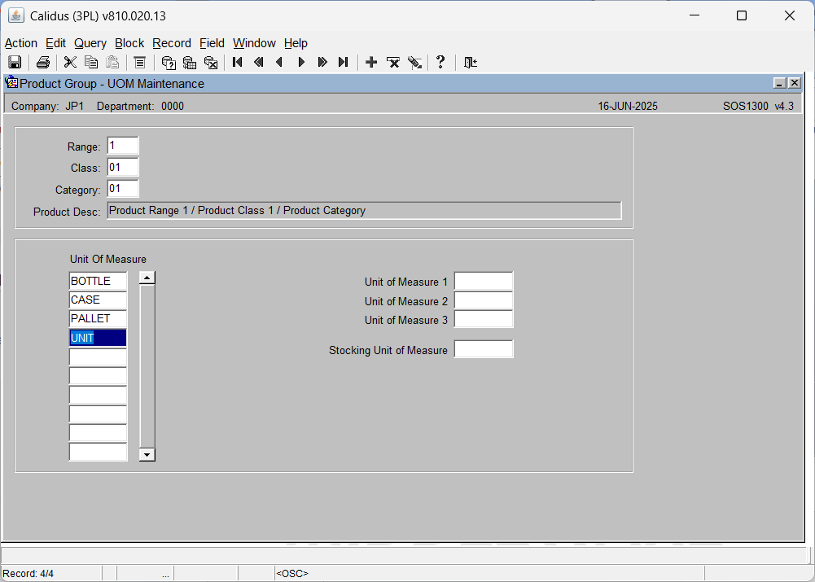Open the Block menu
Image resolution: width=815 pixels, height=582 pixels.
[129, 43]
